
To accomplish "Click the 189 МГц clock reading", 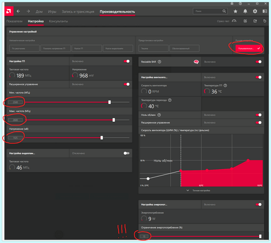I will pos(23,76).
